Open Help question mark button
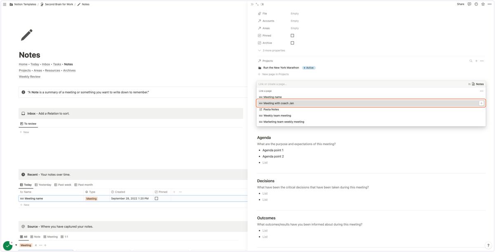495x252 pixels. (488, 245)
